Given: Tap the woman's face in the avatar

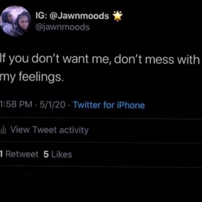Looking at the screenshot, I should (23, 23).
